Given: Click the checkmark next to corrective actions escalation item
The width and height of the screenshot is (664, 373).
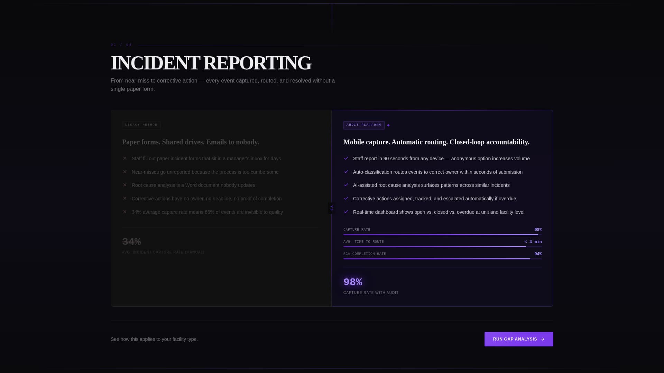Looking at the screenshot, I should point(347,198).
